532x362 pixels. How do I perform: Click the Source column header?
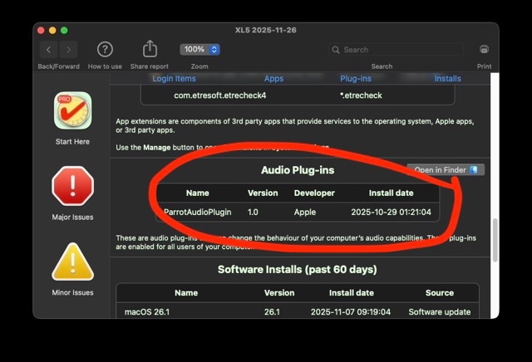[x=440, y=293]
